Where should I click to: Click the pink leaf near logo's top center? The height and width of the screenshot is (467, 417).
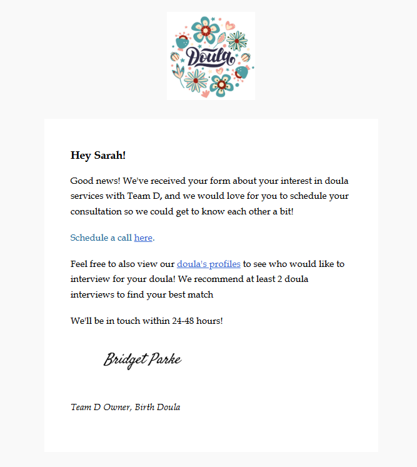pos(221,39)
